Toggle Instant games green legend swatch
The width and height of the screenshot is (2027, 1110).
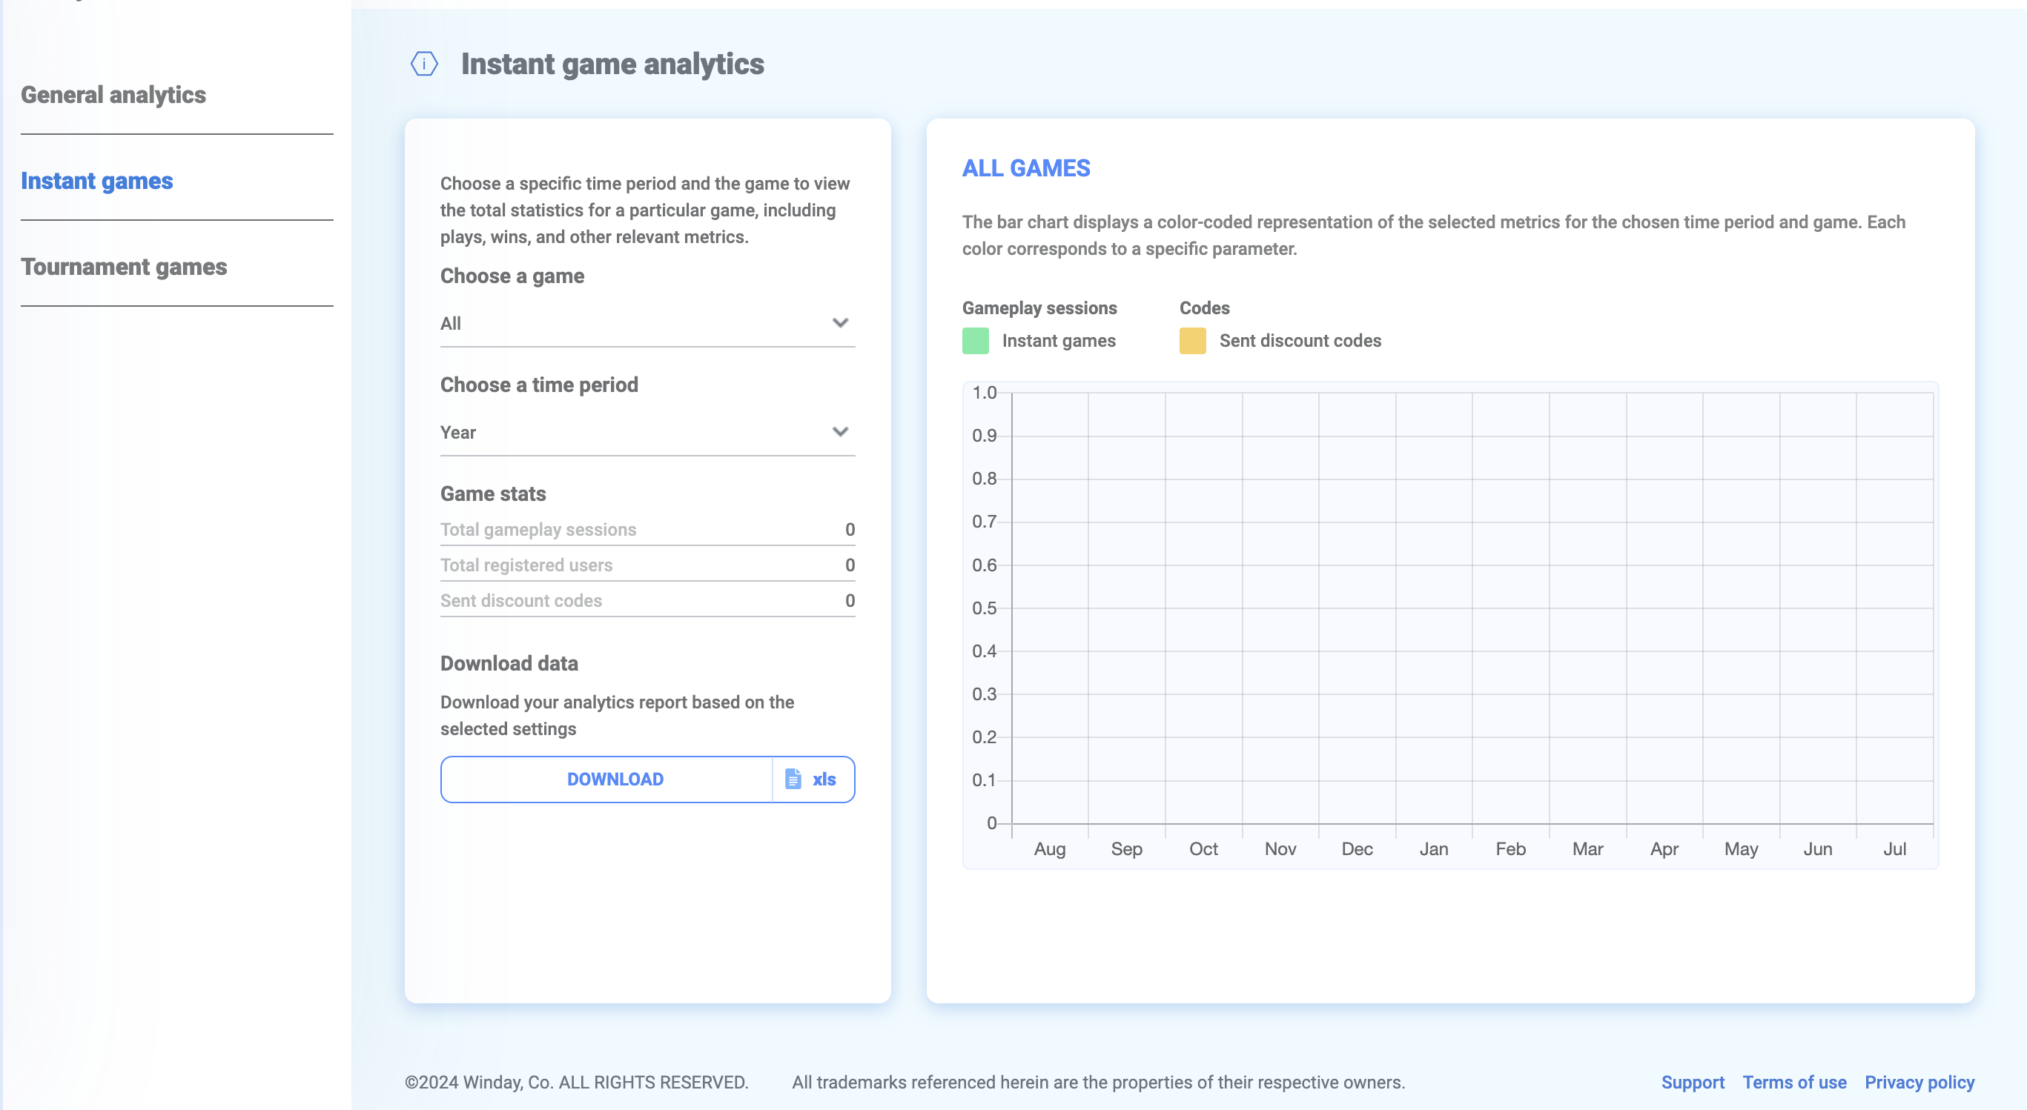coord(975,341)
